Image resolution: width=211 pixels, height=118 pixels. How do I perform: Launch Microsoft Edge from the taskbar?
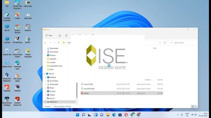[114, 115]
